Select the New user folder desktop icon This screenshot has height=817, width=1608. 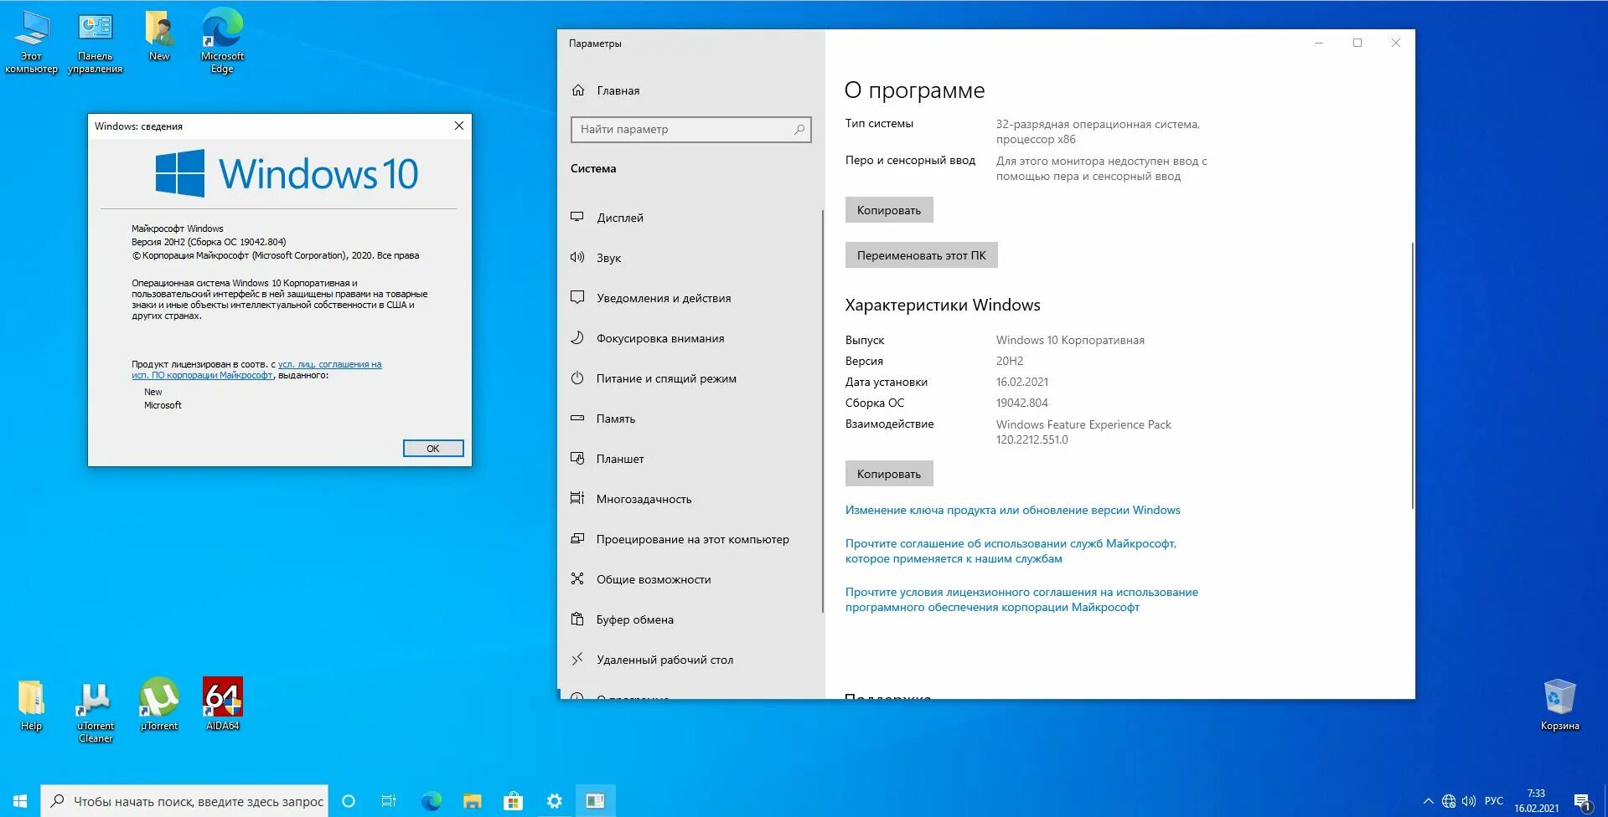[x=159, y=37]
